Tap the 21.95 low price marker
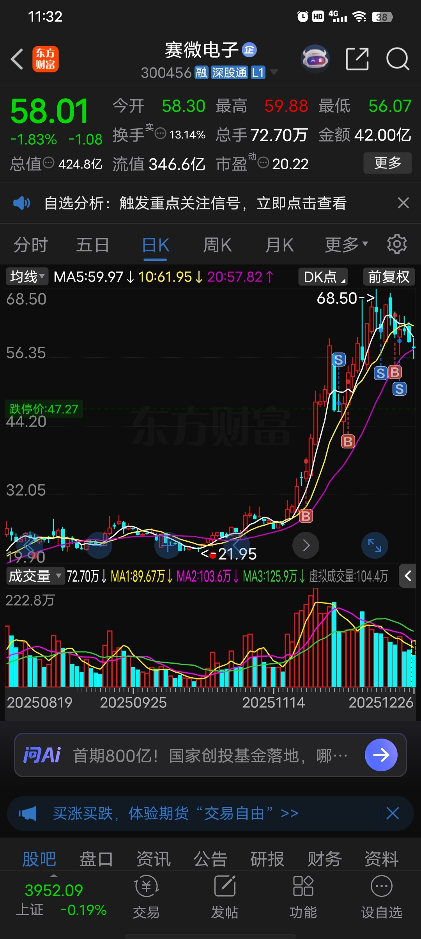 [x=228, y=554]
